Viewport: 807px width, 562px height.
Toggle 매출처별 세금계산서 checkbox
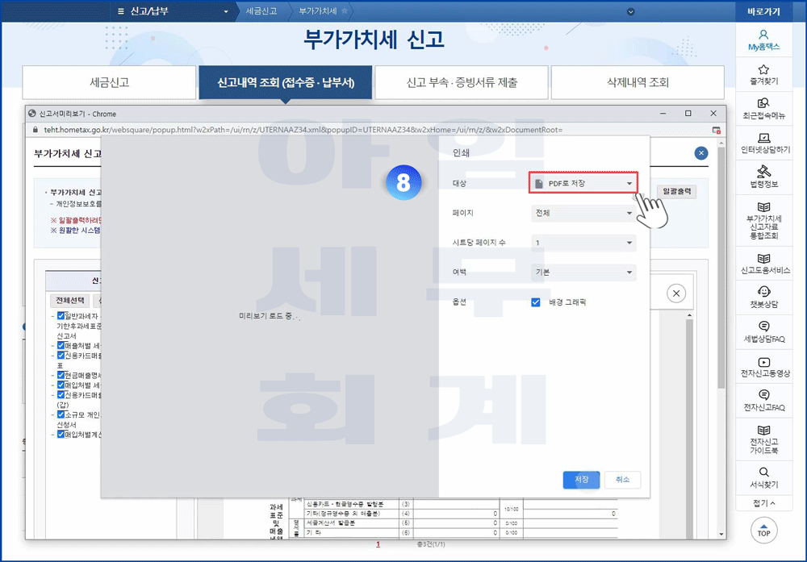point(61,346)
